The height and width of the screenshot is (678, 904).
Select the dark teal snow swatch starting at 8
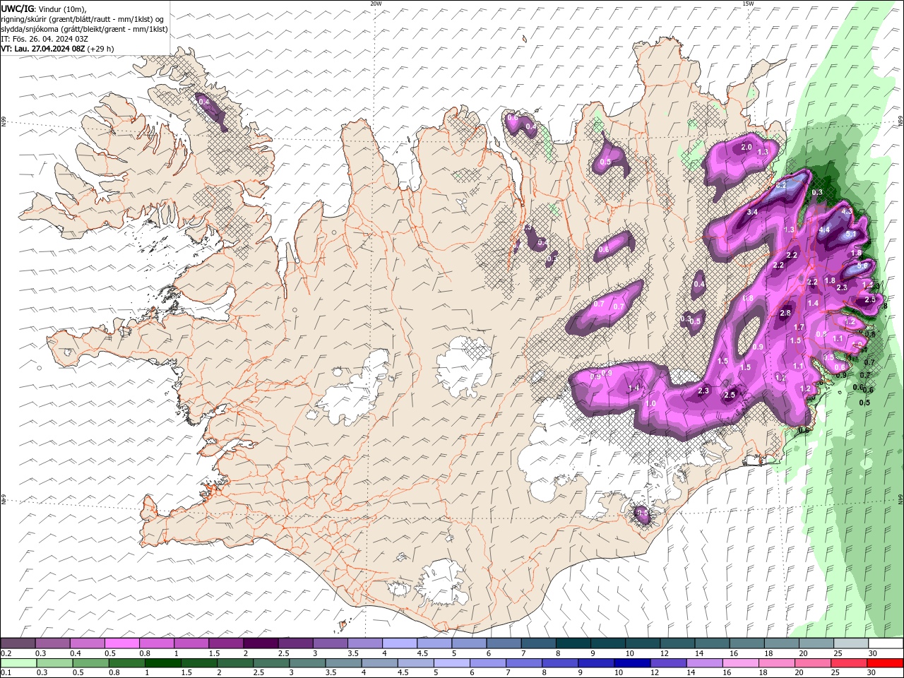tap(573, 643)
